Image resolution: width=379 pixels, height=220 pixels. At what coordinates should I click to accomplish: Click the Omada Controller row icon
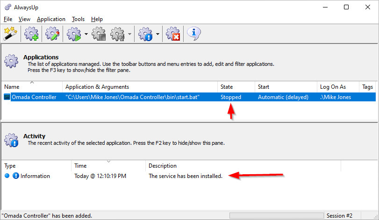pyautogui.click(x=7, y=97)
